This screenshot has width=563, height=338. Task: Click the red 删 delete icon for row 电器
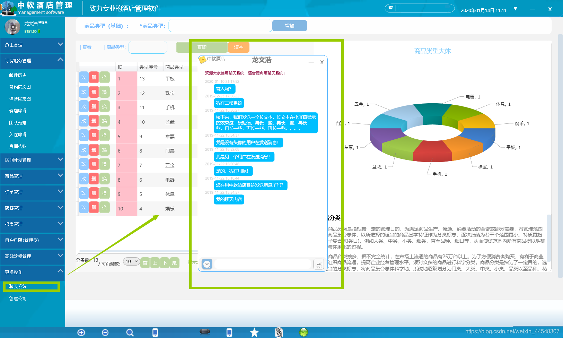point(94,179)
